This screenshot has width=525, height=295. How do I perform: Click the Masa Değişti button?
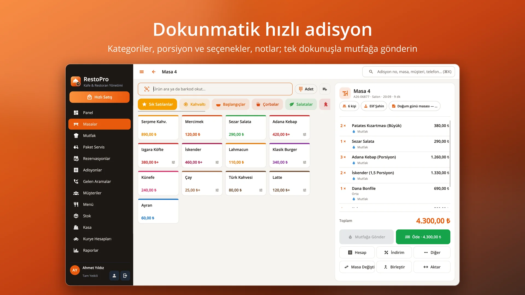[357, 267]
